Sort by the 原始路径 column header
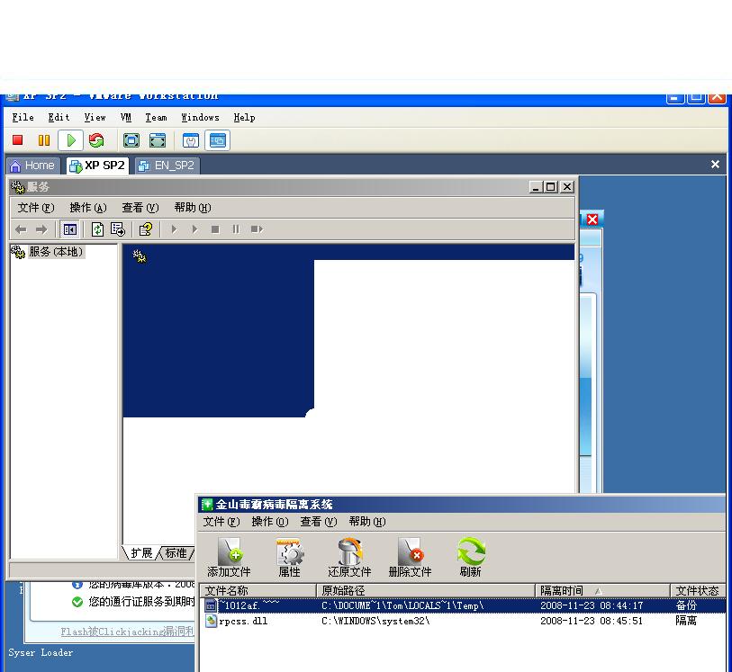Viewport: 732px width, 672px height. coord(426,590)
